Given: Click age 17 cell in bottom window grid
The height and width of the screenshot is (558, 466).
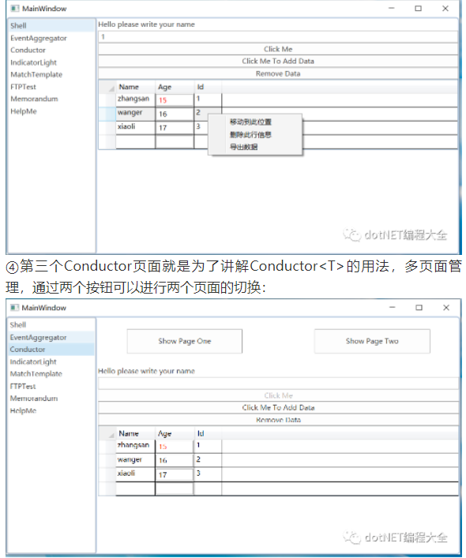Looking at the screenshot, I should click(x=175, y=474).
